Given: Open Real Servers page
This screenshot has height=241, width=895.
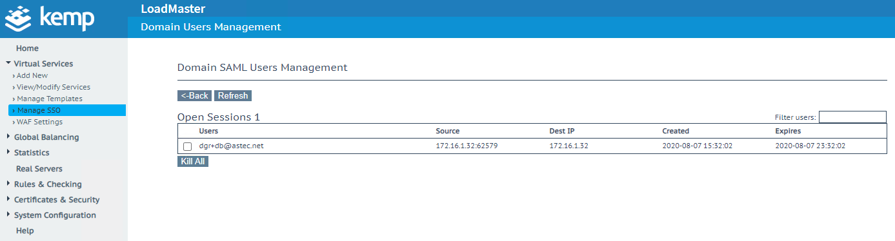Looking at the screenshot, I should (39, 169).
